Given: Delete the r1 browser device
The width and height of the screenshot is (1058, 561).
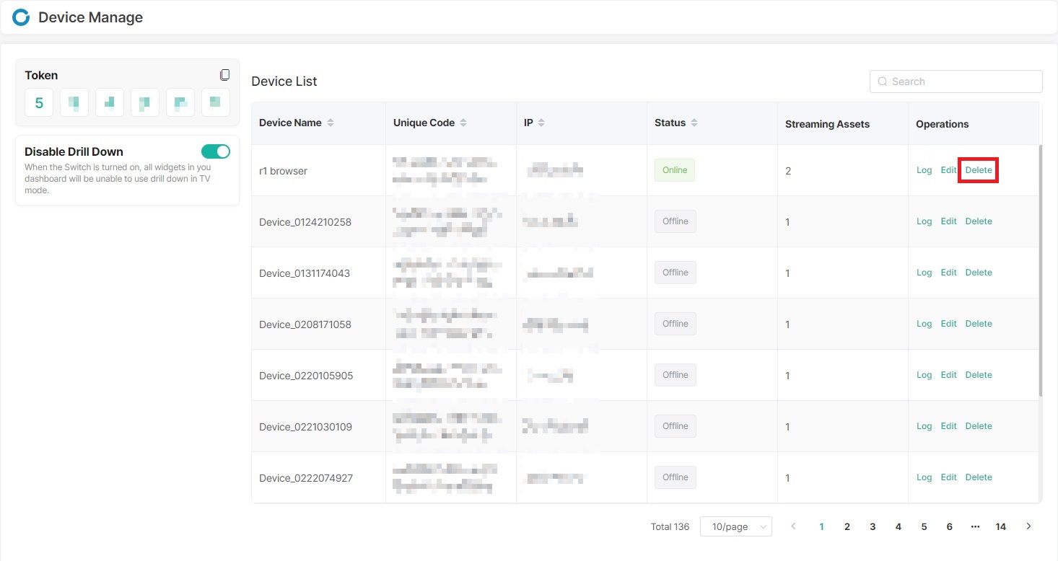Looking at the screenshot, I should [979, 170].
